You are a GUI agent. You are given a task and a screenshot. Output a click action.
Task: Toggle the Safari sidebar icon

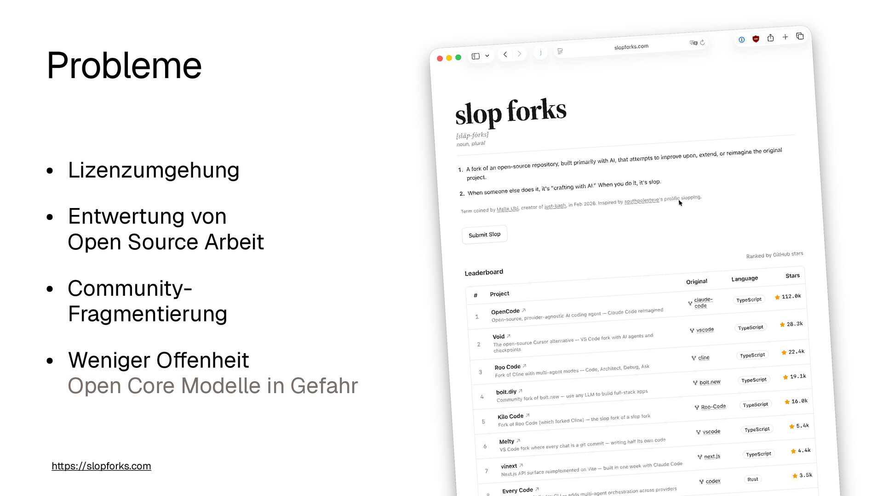coord(476,56)
